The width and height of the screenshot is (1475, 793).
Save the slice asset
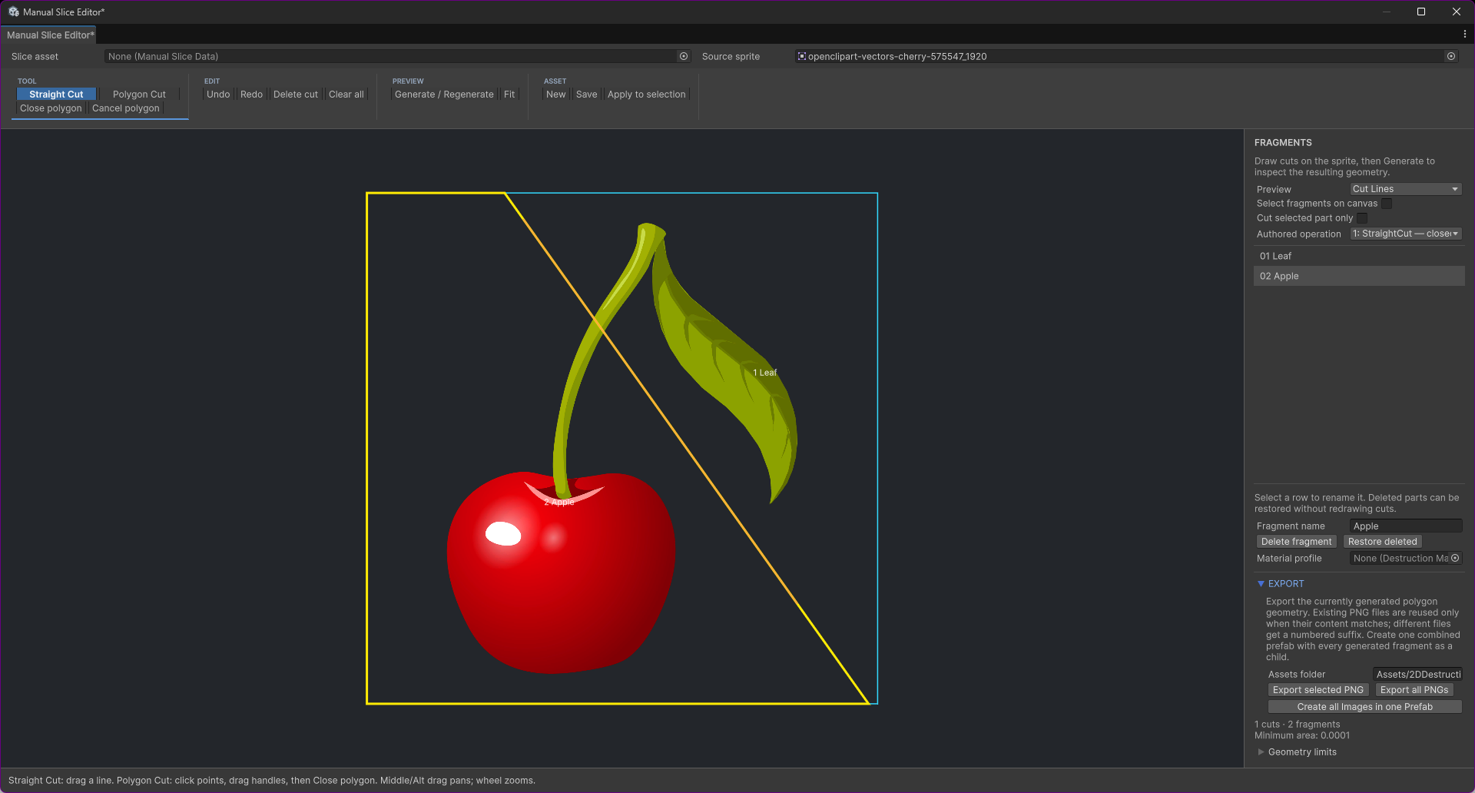pos(587,95)
